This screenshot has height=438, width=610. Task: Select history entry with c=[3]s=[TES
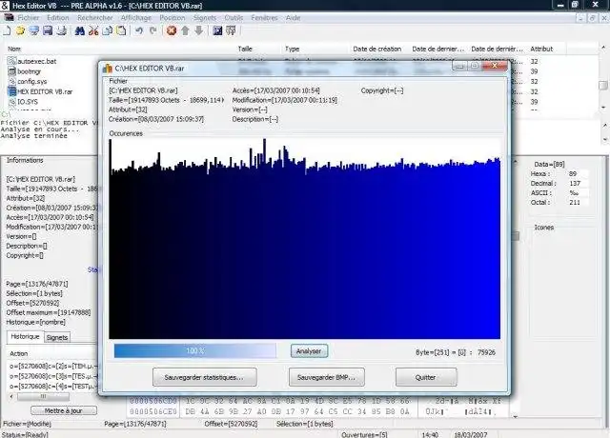[x=53, y=376]
